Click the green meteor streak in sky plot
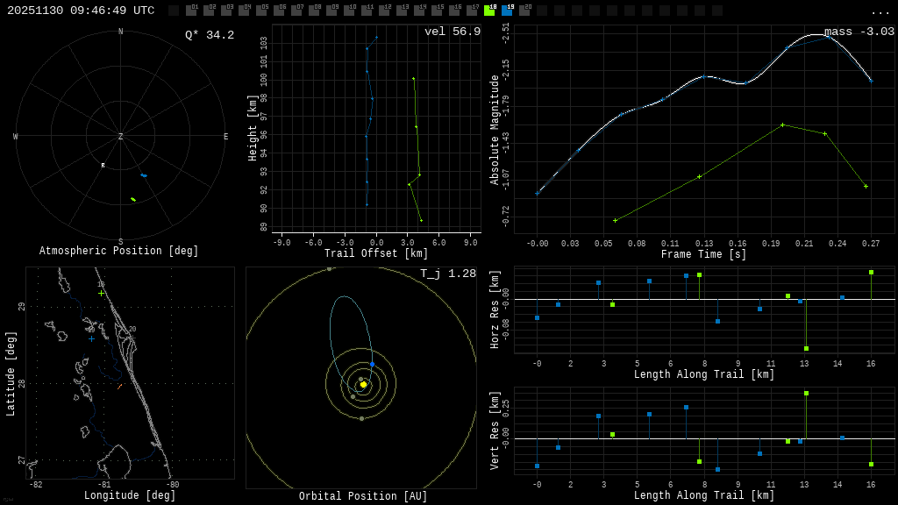Viewport: 898px width, 505px height. pos(133,199)
